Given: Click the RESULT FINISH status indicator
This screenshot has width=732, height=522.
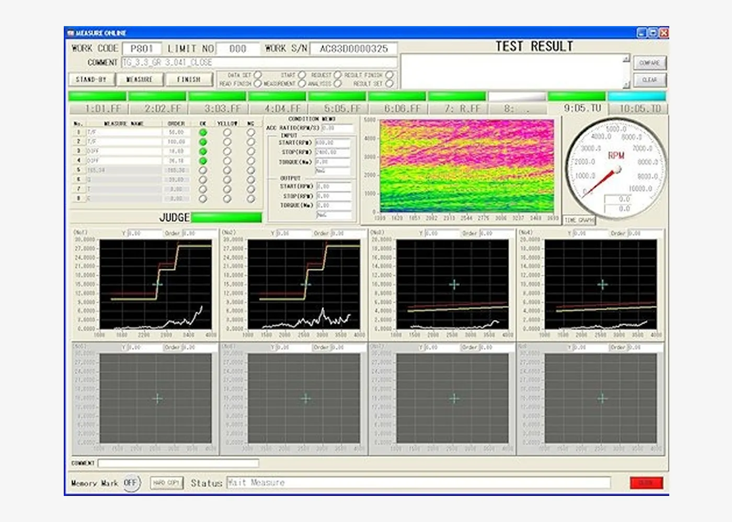Looking at the screenshot, I should 389,75.
